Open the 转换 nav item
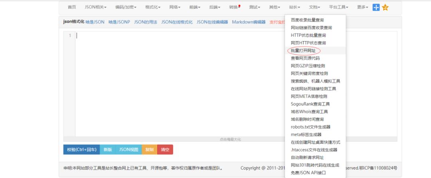Viewport: 431px width, 178px height. (235, 8)
